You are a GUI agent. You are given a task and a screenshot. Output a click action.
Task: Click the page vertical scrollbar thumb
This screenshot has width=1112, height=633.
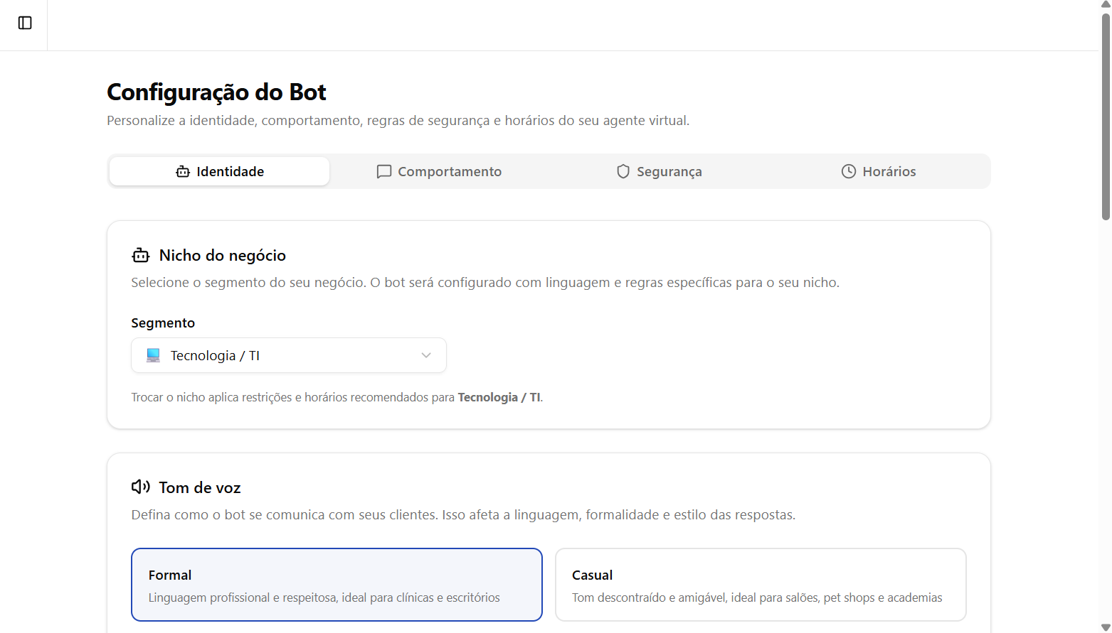pyautogui.click(x=1106, y=117)
